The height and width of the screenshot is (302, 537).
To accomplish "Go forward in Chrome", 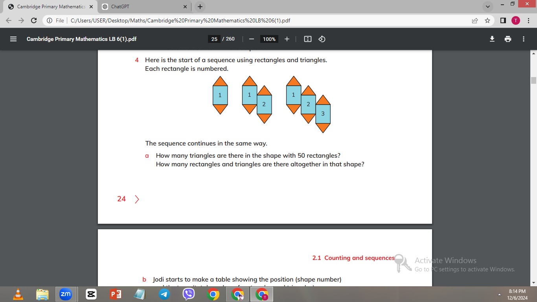I will point(21,20).
